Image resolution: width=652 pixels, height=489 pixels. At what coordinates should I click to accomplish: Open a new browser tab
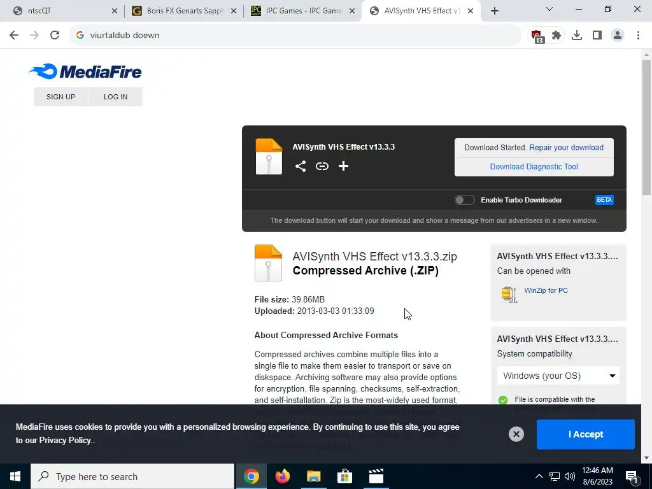(494, 11)
